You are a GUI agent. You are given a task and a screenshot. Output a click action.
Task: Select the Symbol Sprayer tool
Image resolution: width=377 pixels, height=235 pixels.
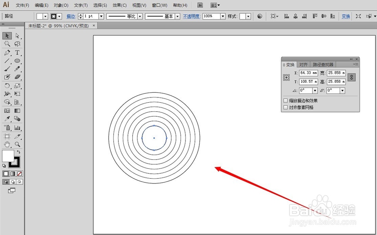[x=7, y=127]
